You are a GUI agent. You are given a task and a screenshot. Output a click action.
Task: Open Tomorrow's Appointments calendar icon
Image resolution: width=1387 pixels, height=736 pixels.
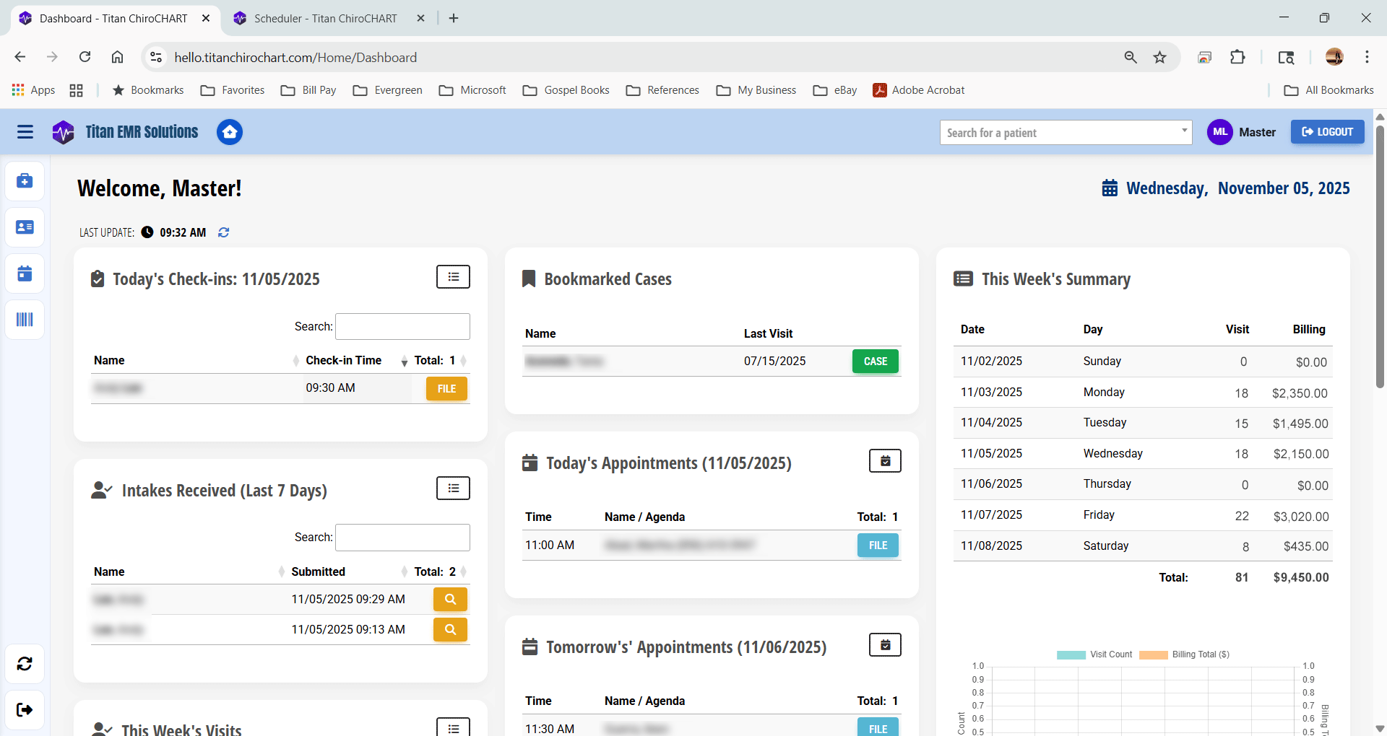point(885,644)
